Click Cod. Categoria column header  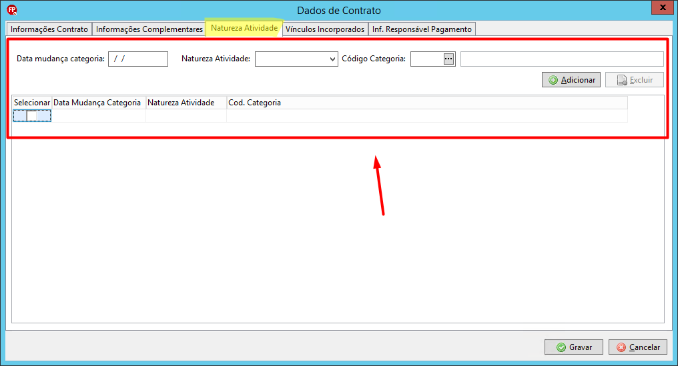click(x=427, y=103)
